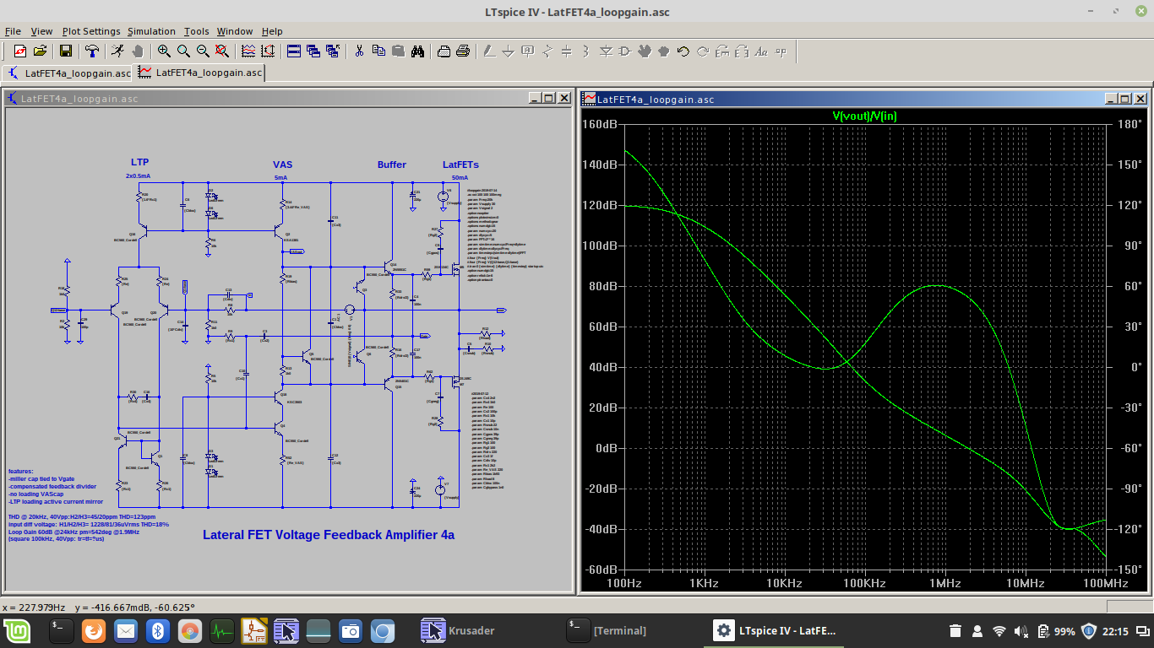Viewport: 1154px width, 648px height.
Task: Click the Wi-Fi network tray icon
Action: pos(999,630)
